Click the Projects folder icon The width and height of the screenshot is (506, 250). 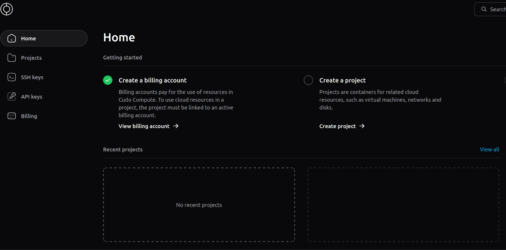[12, 58]
